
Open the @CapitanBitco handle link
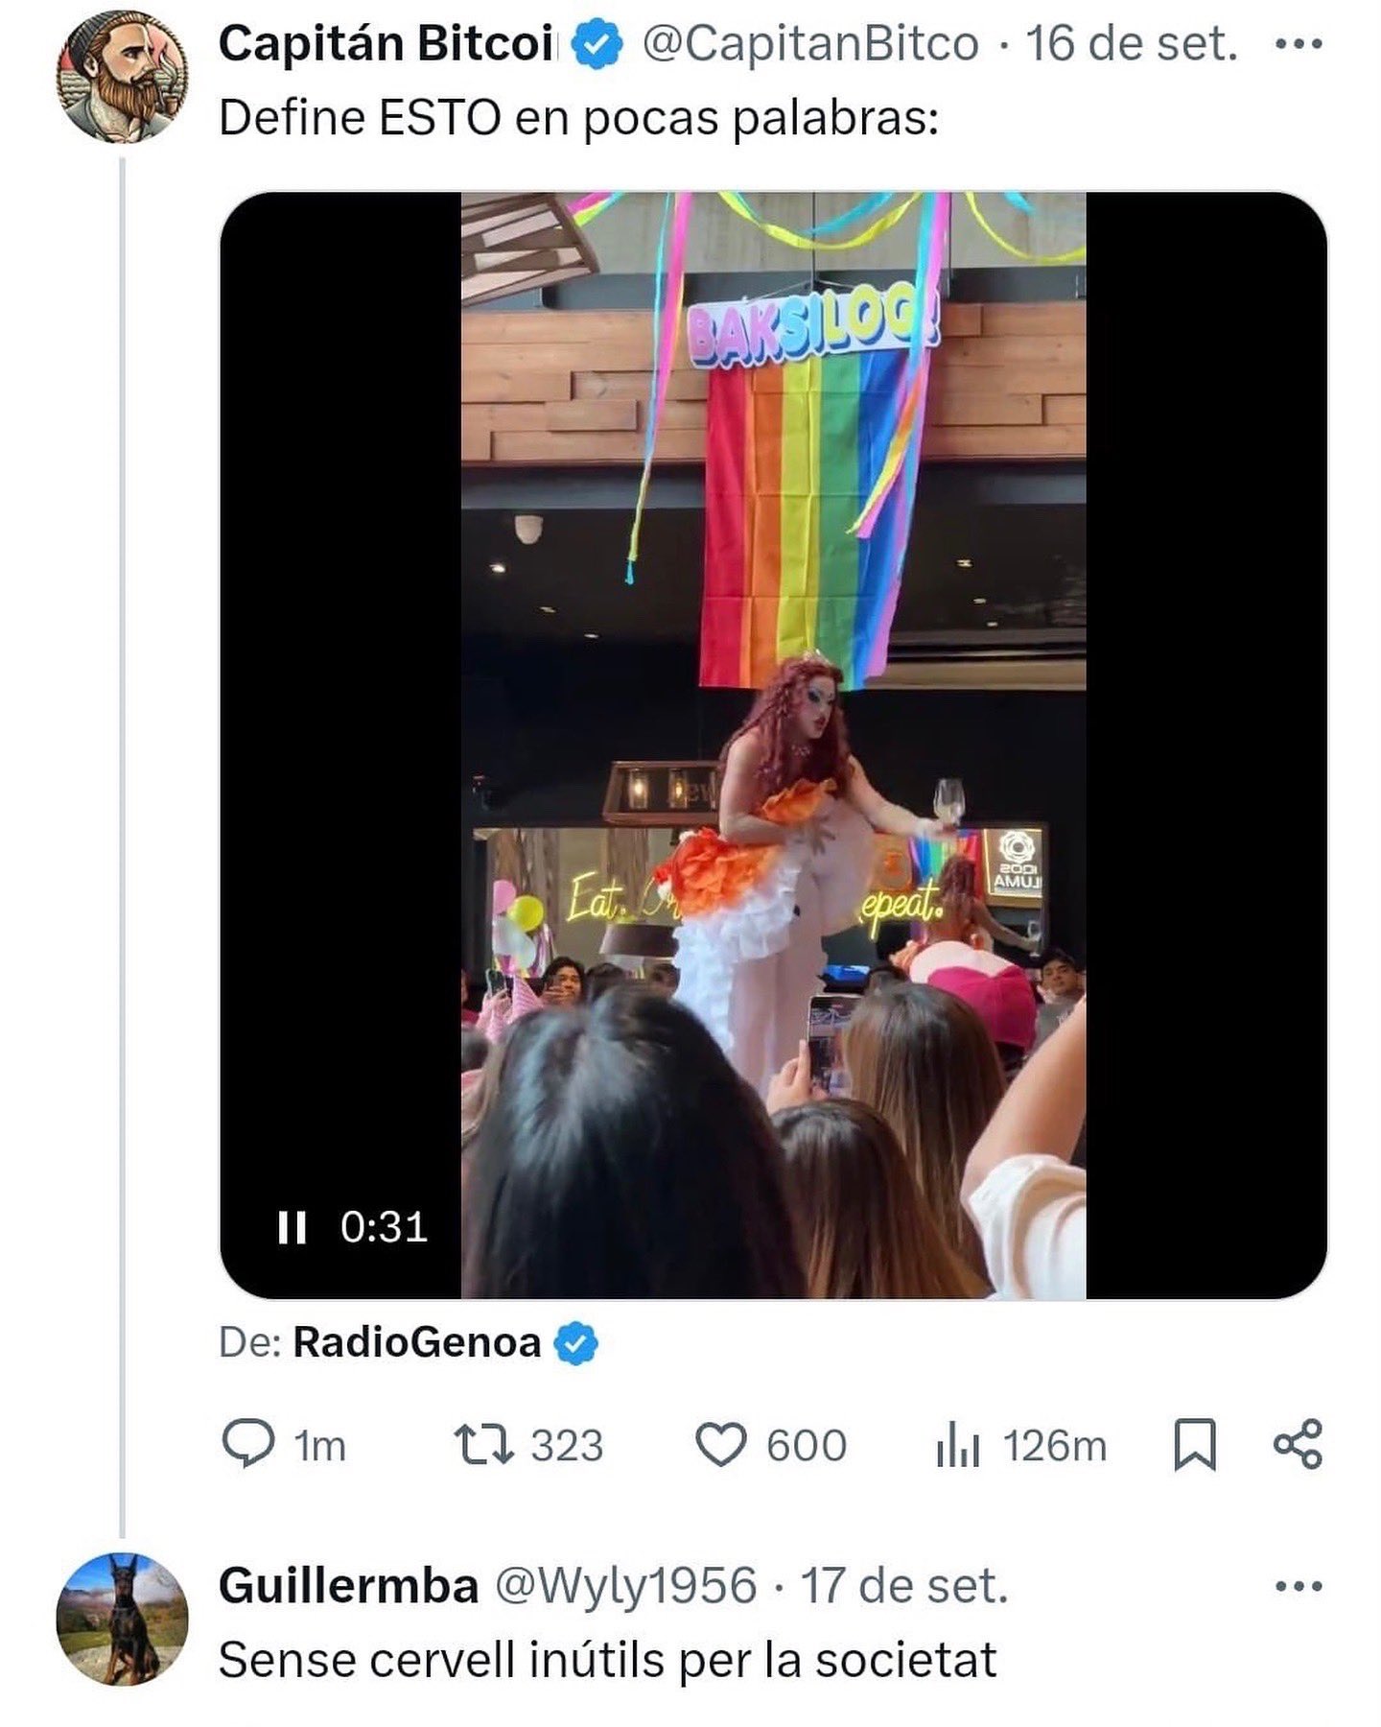[809, 44]
